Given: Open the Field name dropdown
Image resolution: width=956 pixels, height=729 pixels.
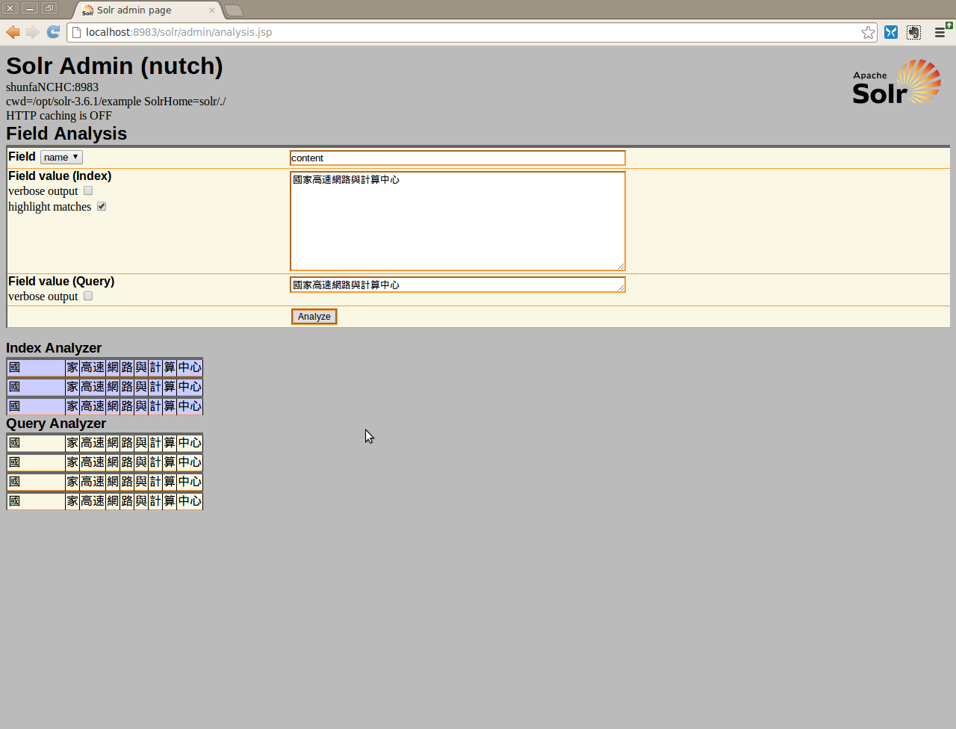Looking at the screenshot, I should [61, 157].
